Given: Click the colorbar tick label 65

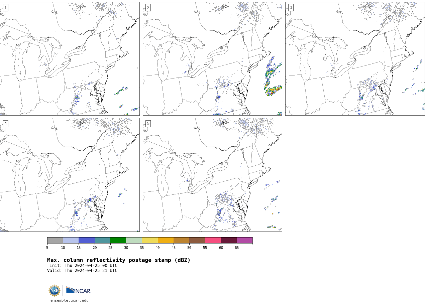Looking at the screenshot, I should tap(237, 248).
